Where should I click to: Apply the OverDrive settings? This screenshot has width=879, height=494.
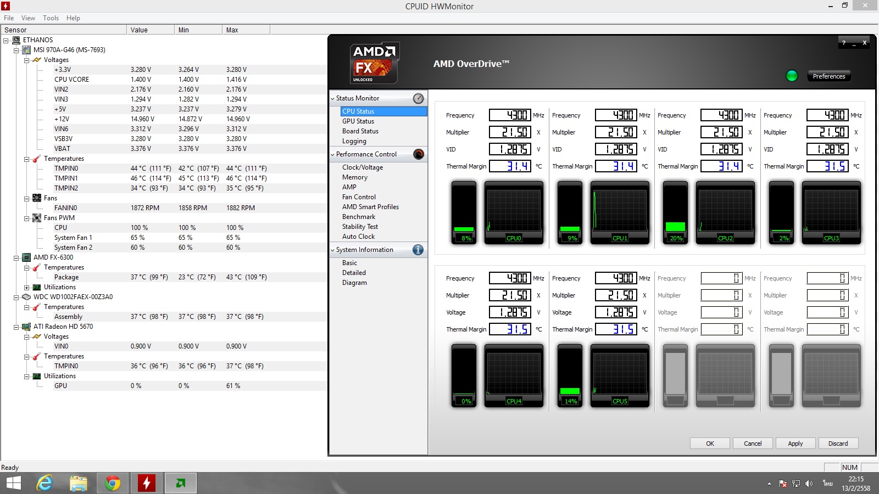(x=795, y=444)
